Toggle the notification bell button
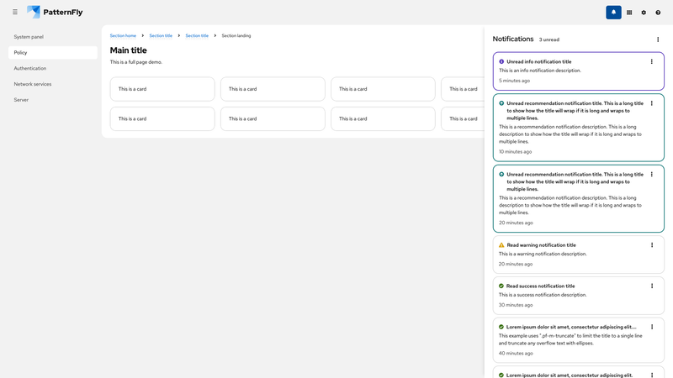 point(613,12)
